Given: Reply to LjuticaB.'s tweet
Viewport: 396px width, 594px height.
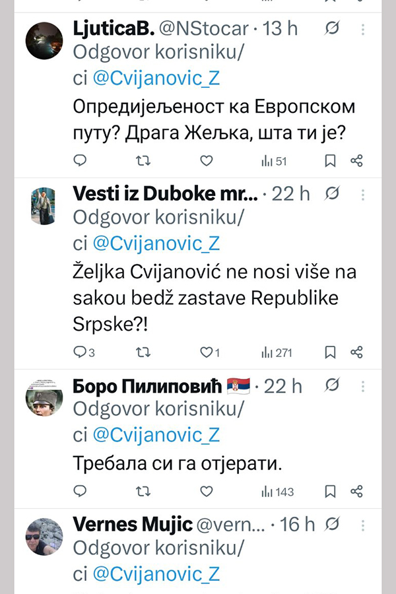Looking at the screenshot, I should [x=80, y=160].
